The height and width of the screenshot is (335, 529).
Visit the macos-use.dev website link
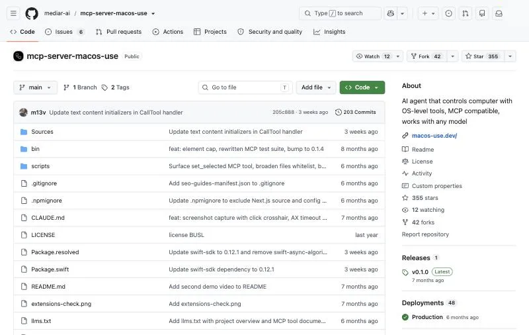[434, 136]
